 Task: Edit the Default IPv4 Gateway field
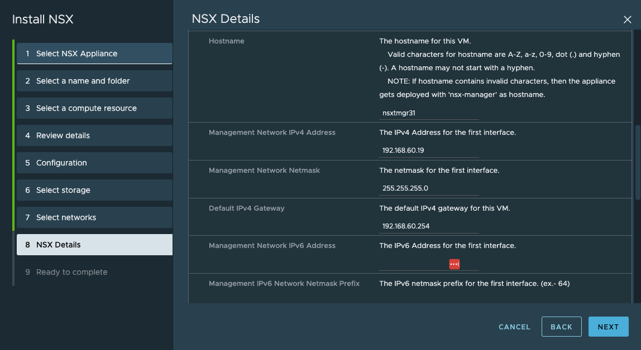(429, 226)
